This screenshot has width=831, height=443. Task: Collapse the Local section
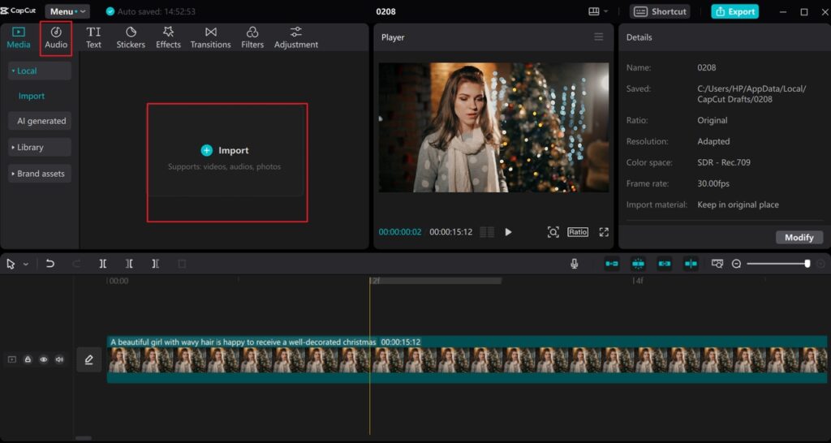click(40, 71)
